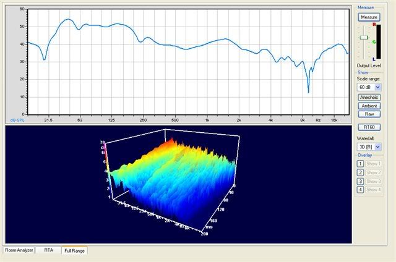Click the RT60 button
Image resolution: width=396 pixels, height=262 pixels.
coord(369,127)
